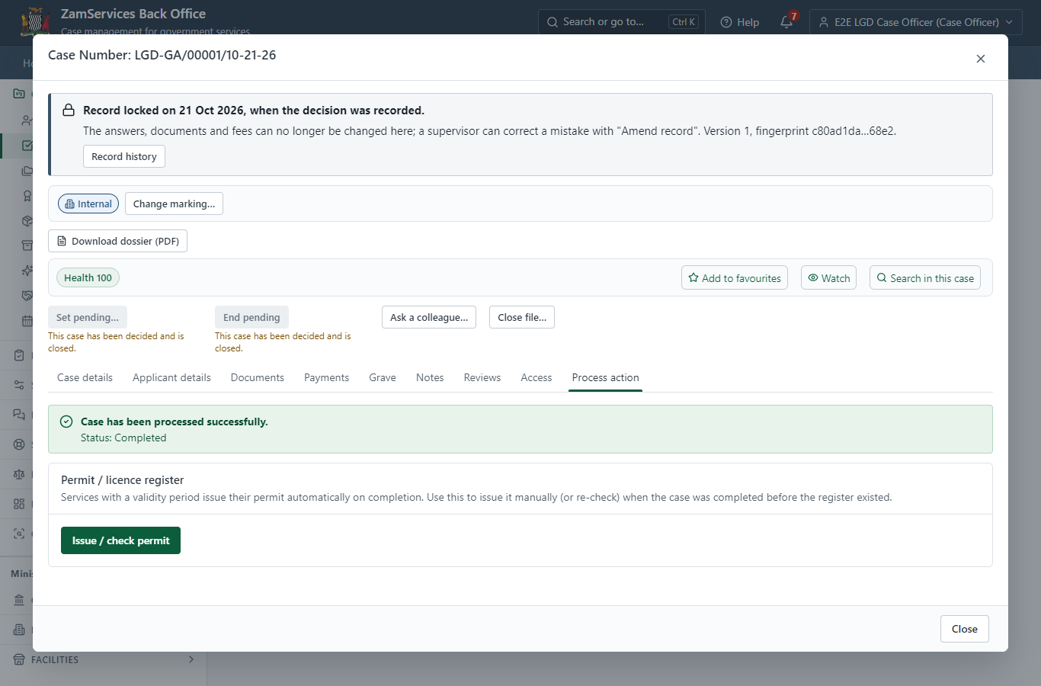1041x686 pixels.
Task: Open the sparkles sidebar icon
Action: tap(27, 271)
